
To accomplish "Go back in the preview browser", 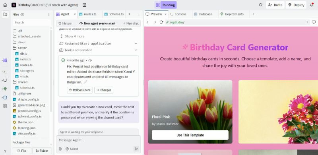I will click(148, 22).
